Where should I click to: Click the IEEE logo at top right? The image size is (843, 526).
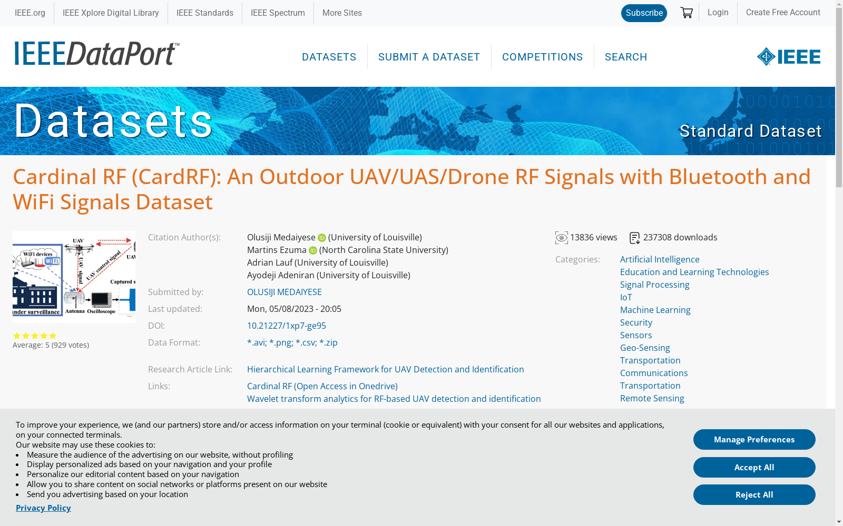[789, 56]
